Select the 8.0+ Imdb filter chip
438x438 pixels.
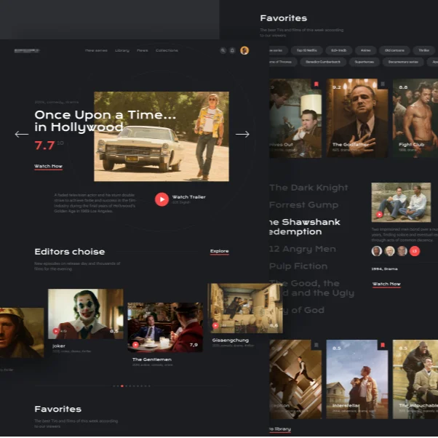pos(338,50)
